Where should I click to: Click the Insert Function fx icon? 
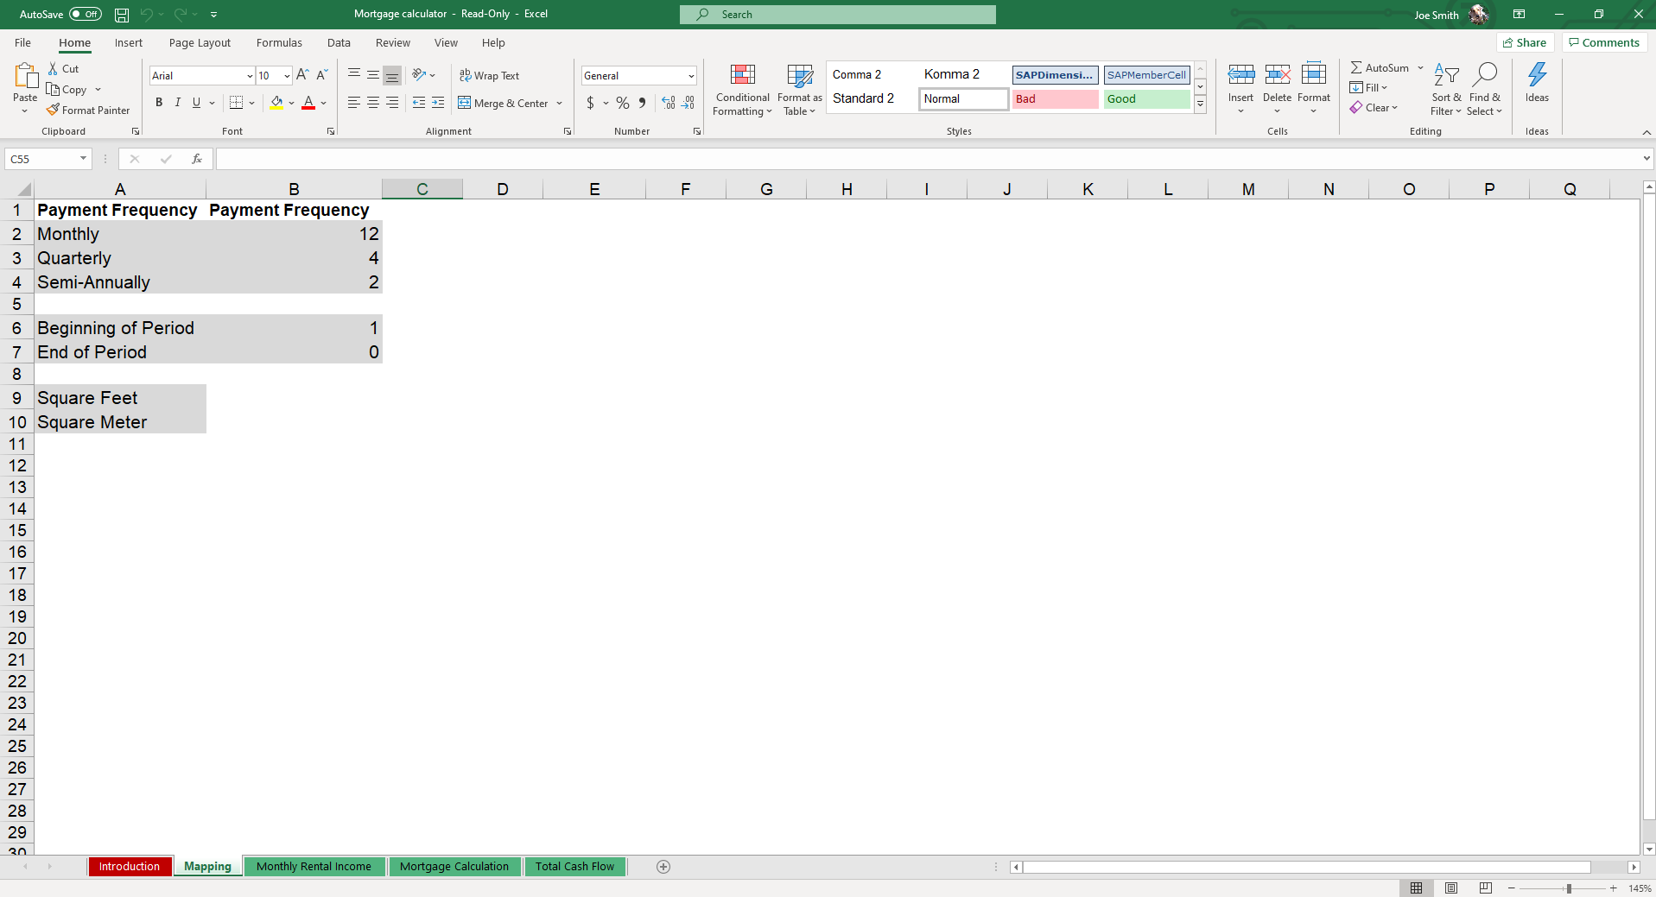coord(197,159)
